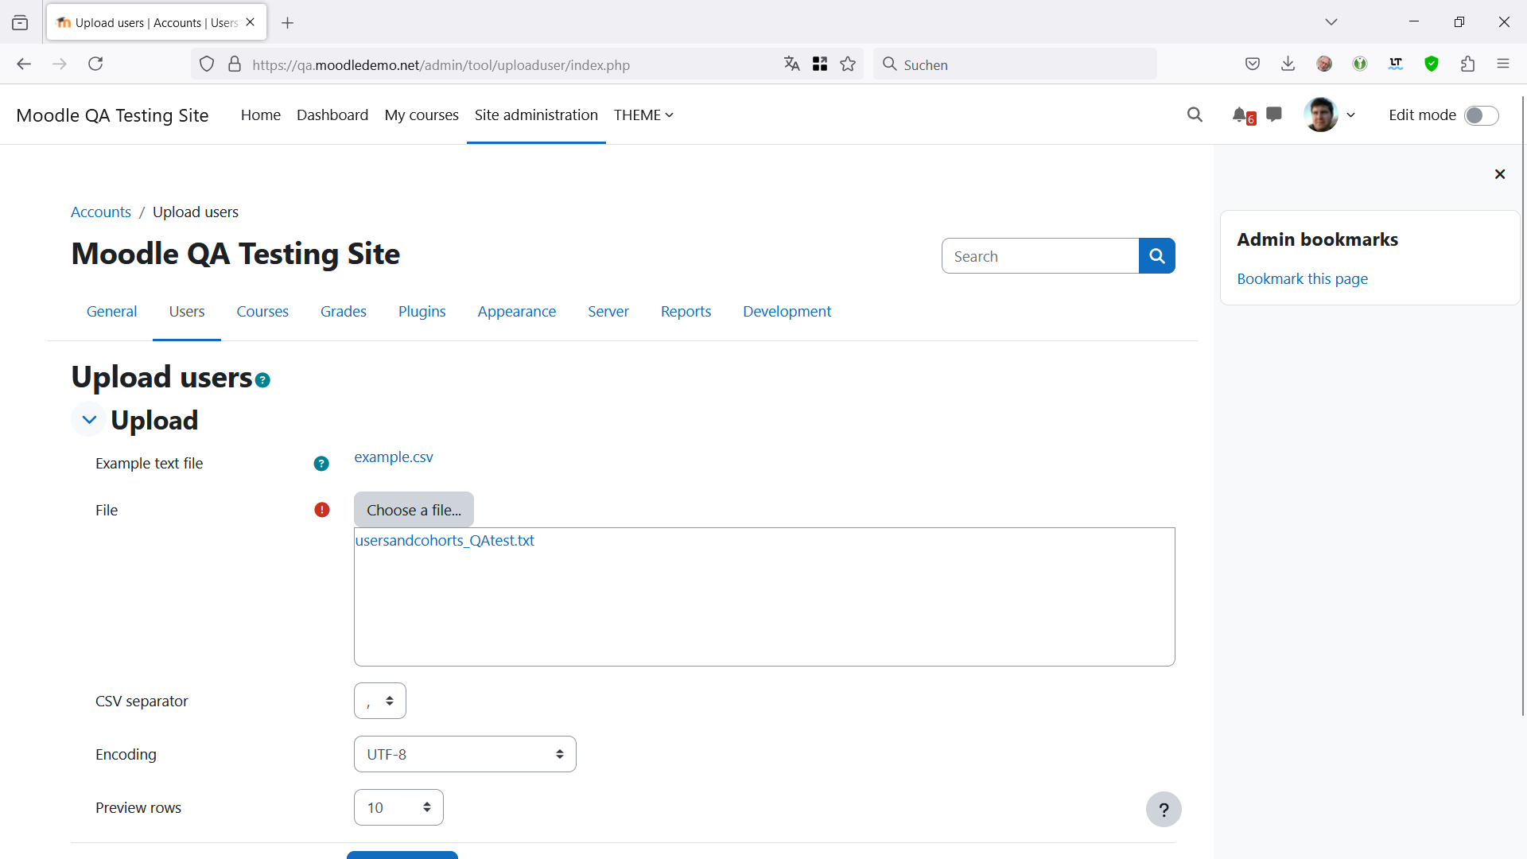Viewport: 1527px width, 859px height.
Task: Open Dashboard in top navigation
Action: (332, 115)
